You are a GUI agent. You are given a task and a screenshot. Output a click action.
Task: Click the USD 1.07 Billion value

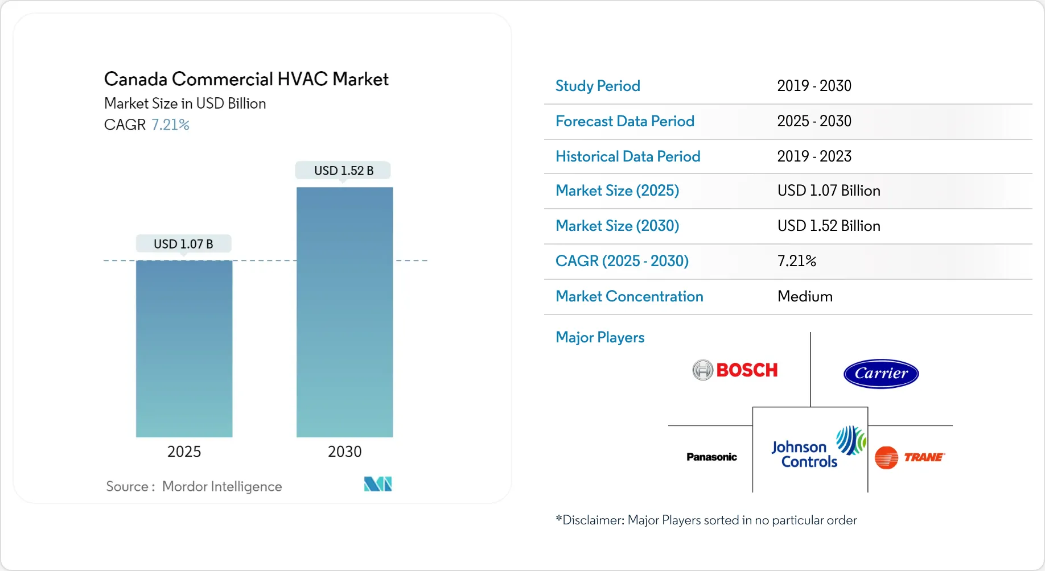829,191
